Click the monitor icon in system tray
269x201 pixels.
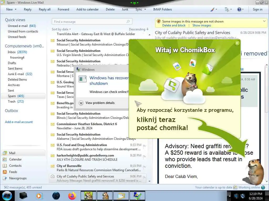[x=236, y=196]
